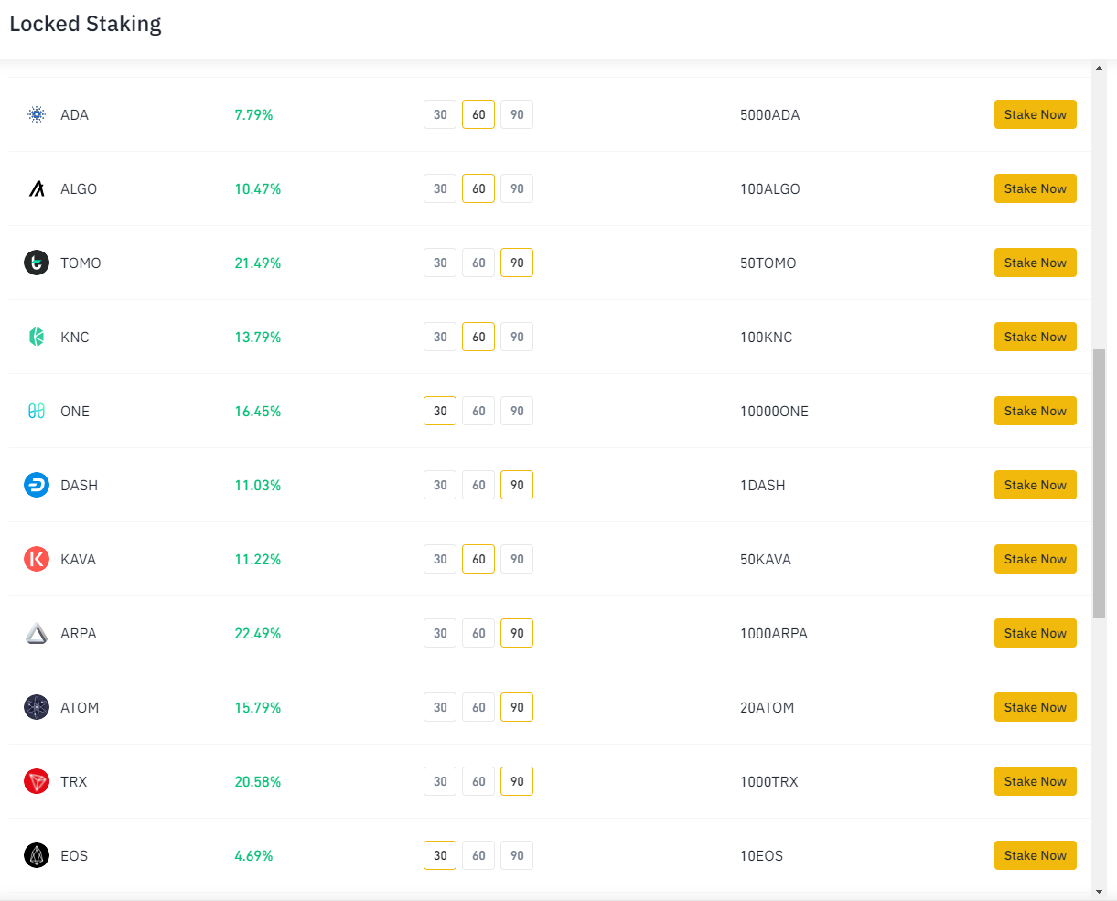Screen dimensions: 1117x901
Task: Stake Now for EOS
Action: click(x=1036, y=855)
